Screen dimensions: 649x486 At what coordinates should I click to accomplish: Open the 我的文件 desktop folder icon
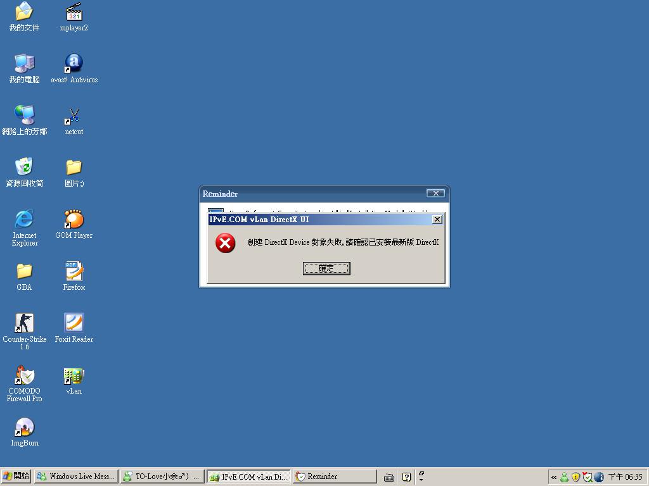tap(25, 11)
